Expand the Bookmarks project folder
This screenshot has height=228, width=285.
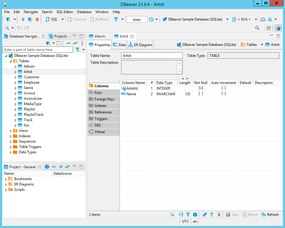click(6, 179)
